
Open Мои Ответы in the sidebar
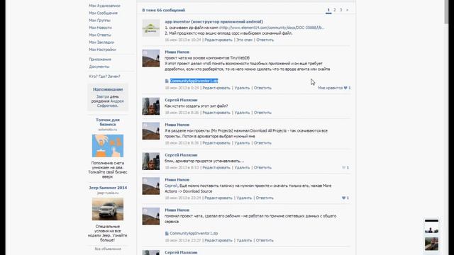tap(100, 35)
